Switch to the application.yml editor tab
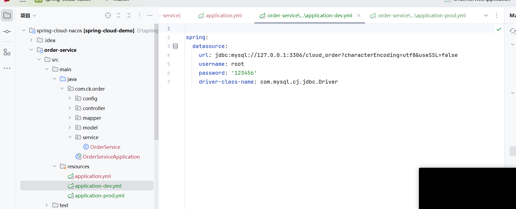 [x=220, y=16]
